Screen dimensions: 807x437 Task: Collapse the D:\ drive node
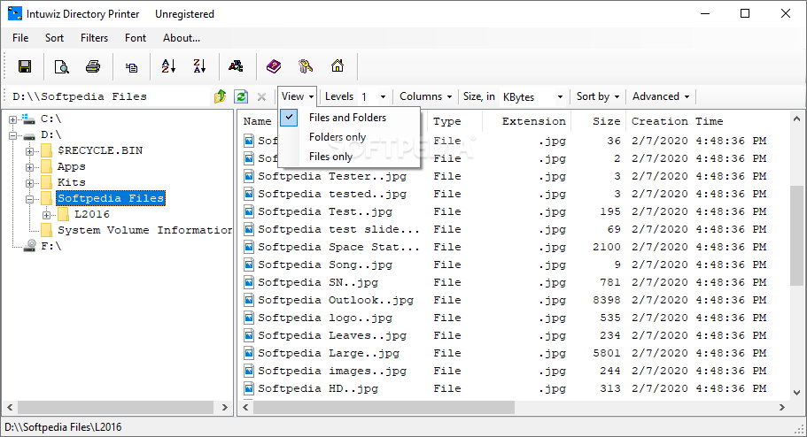13,135
